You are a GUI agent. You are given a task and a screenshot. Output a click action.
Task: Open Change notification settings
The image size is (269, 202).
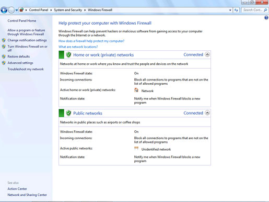27,40
